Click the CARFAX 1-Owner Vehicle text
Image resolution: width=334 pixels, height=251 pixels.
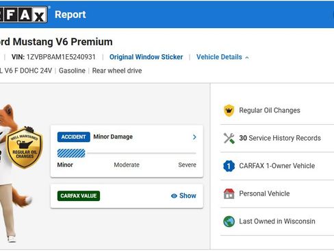pos(277,166)
